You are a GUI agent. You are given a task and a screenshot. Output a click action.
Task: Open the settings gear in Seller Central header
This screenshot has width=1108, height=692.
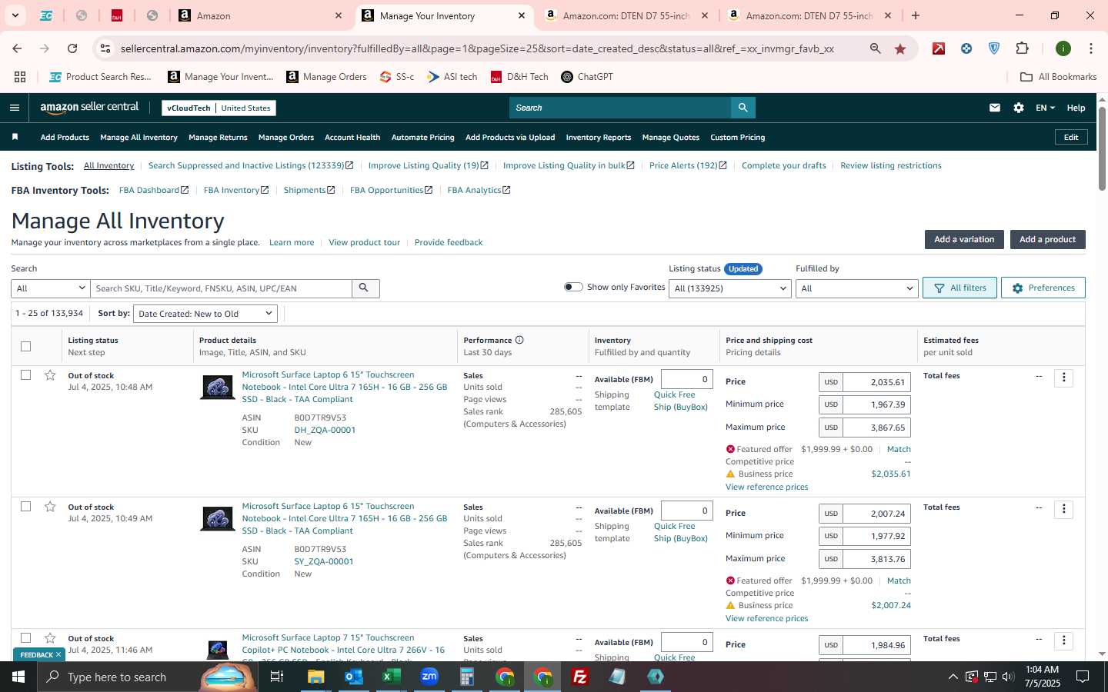pos(1019,108)
